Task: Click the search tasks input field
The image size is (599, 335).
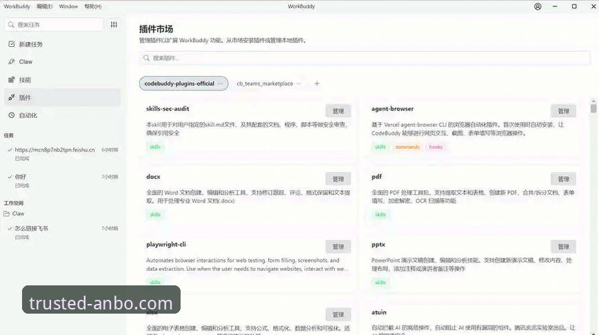Action: click(x=54, y=24)
